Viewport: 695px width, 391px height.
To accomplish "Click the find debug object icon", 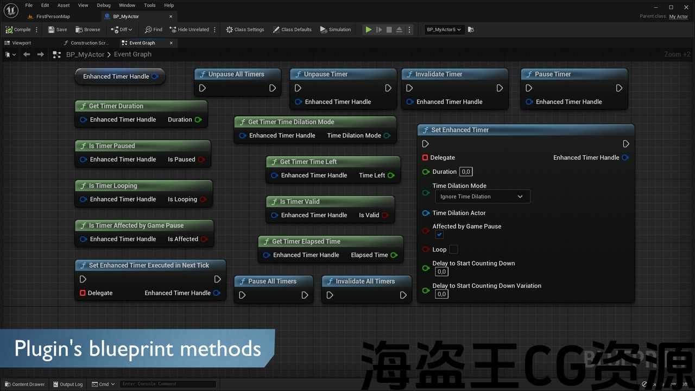I will click(471, 30).
